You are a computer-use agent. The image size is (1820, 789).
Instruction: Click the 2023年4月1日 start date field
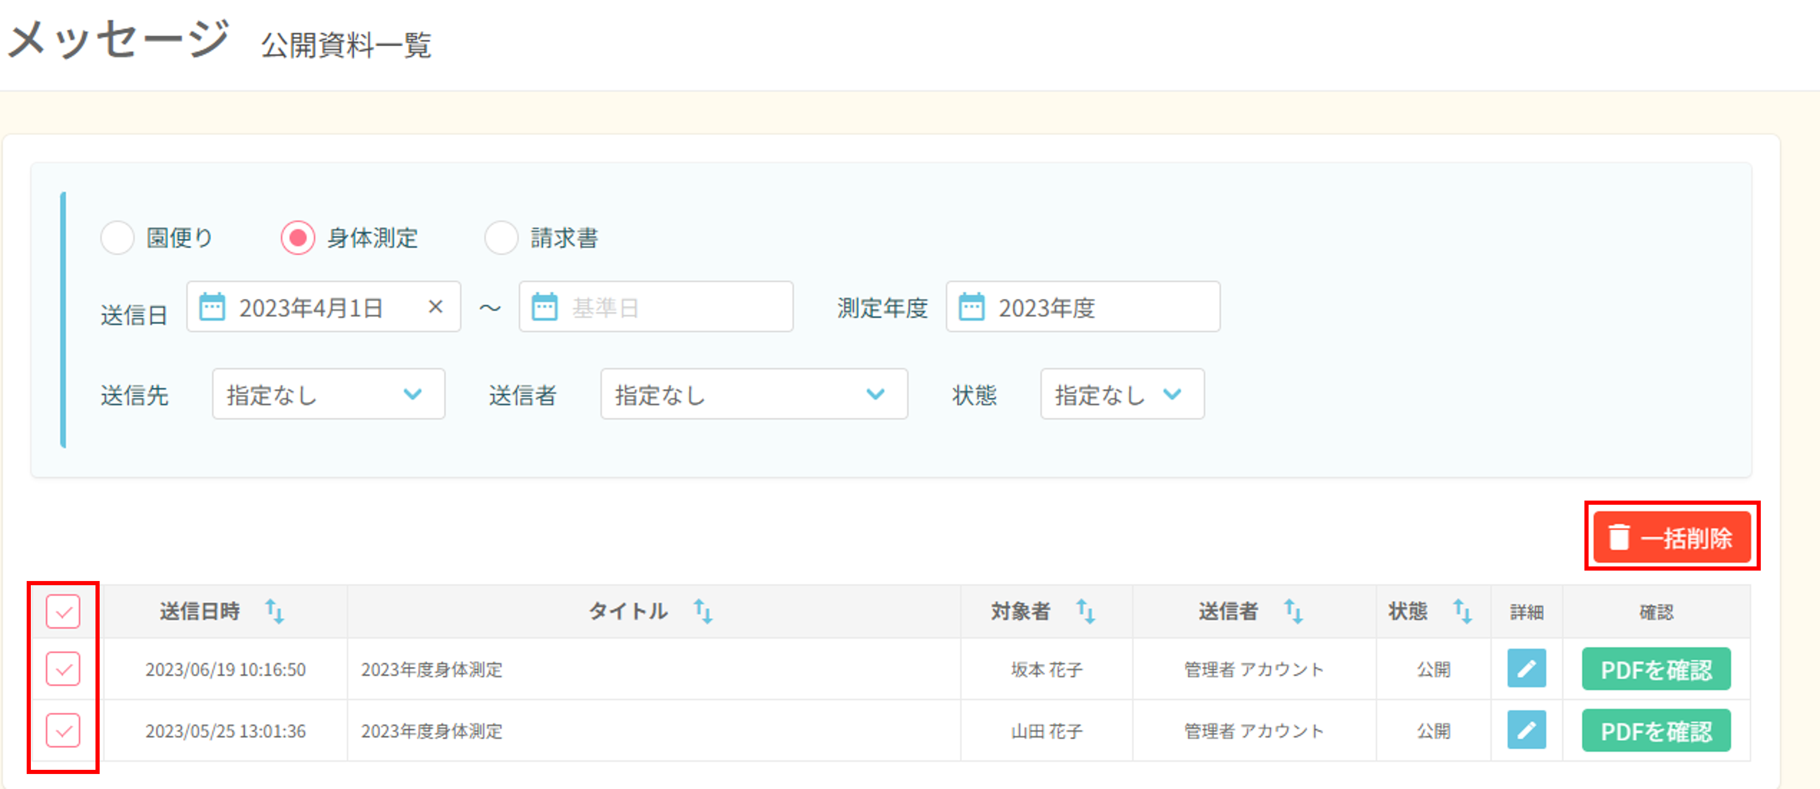coord(324,307)
